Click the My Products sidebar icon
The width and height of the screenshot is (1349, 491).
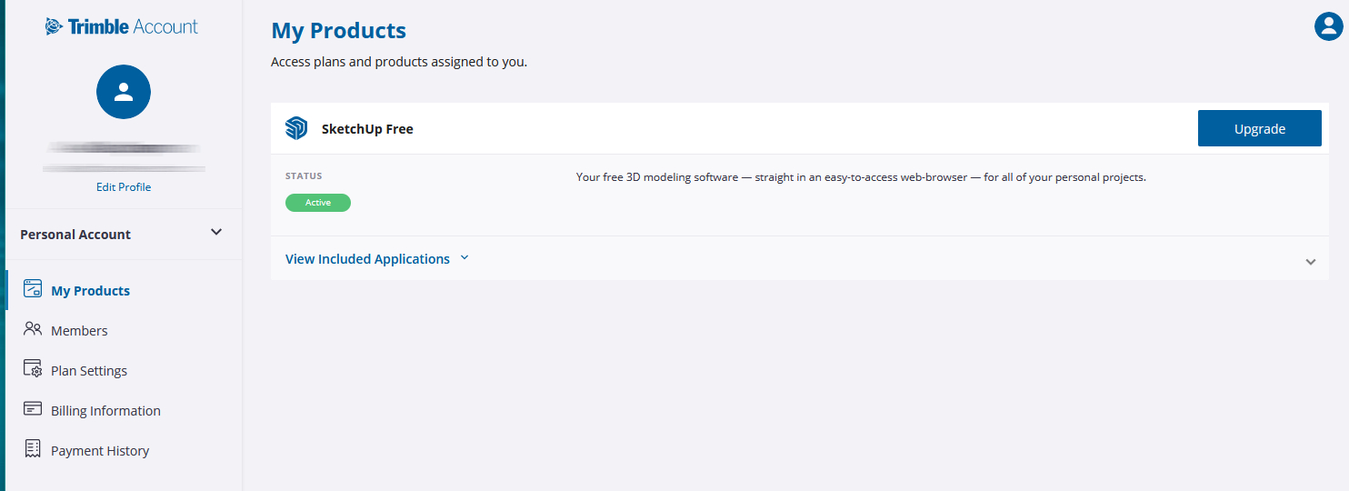tap(33, 289)
